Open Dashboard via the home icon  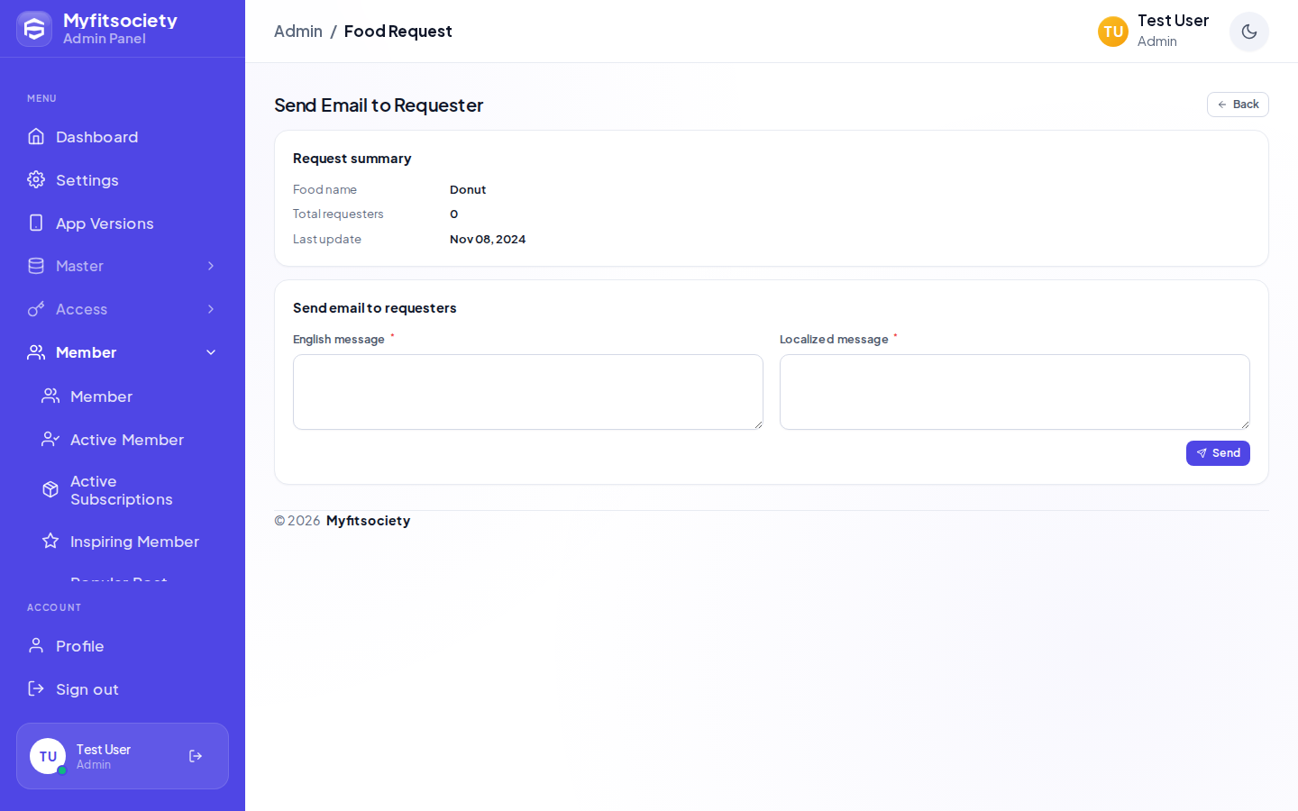click(36, 136)
